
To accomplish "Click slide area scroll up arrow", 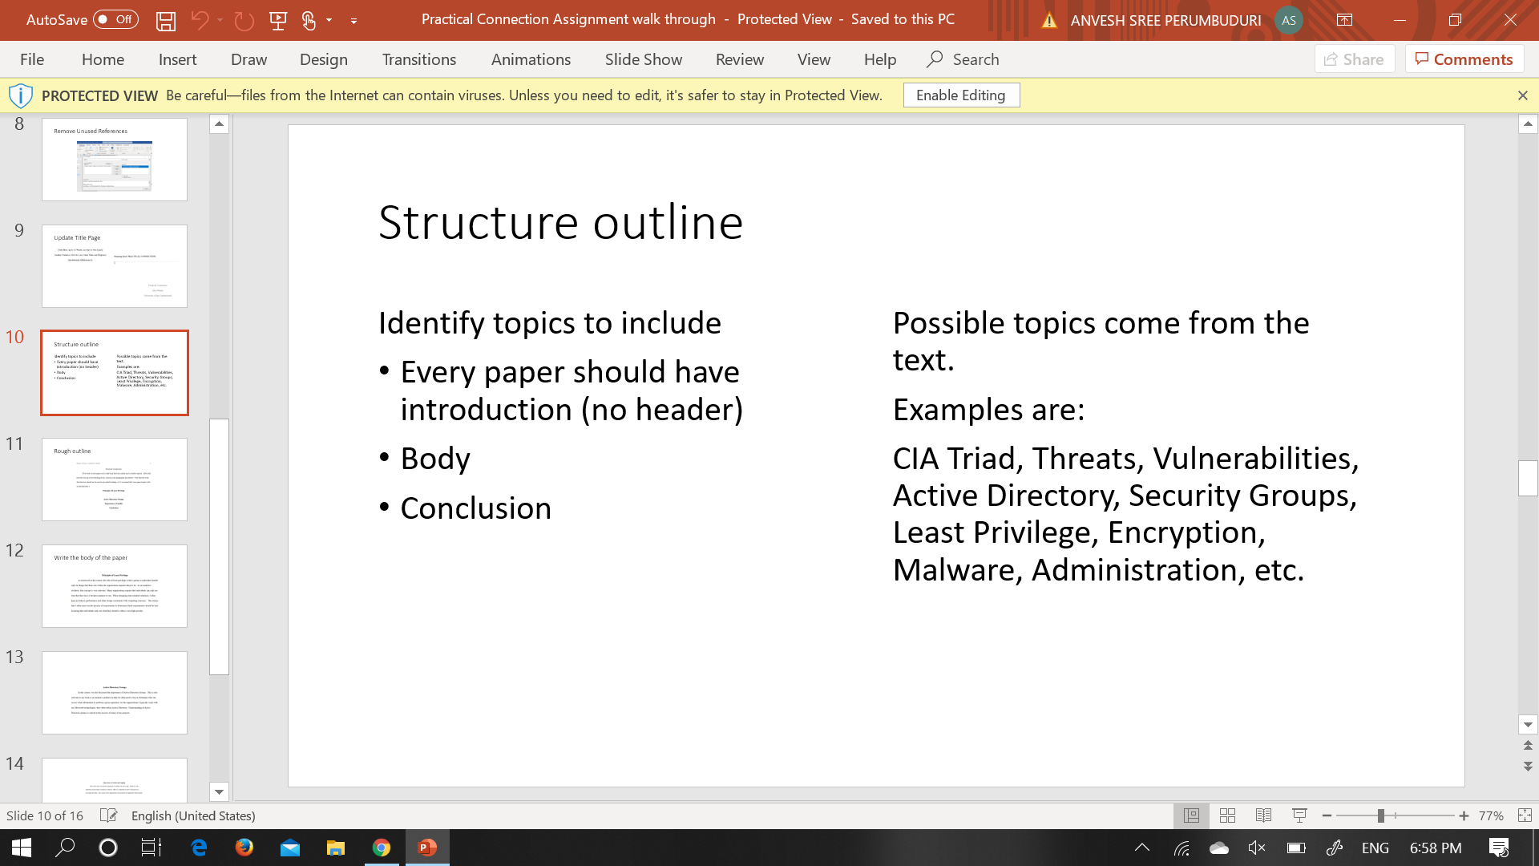I will pos(1528,123).
